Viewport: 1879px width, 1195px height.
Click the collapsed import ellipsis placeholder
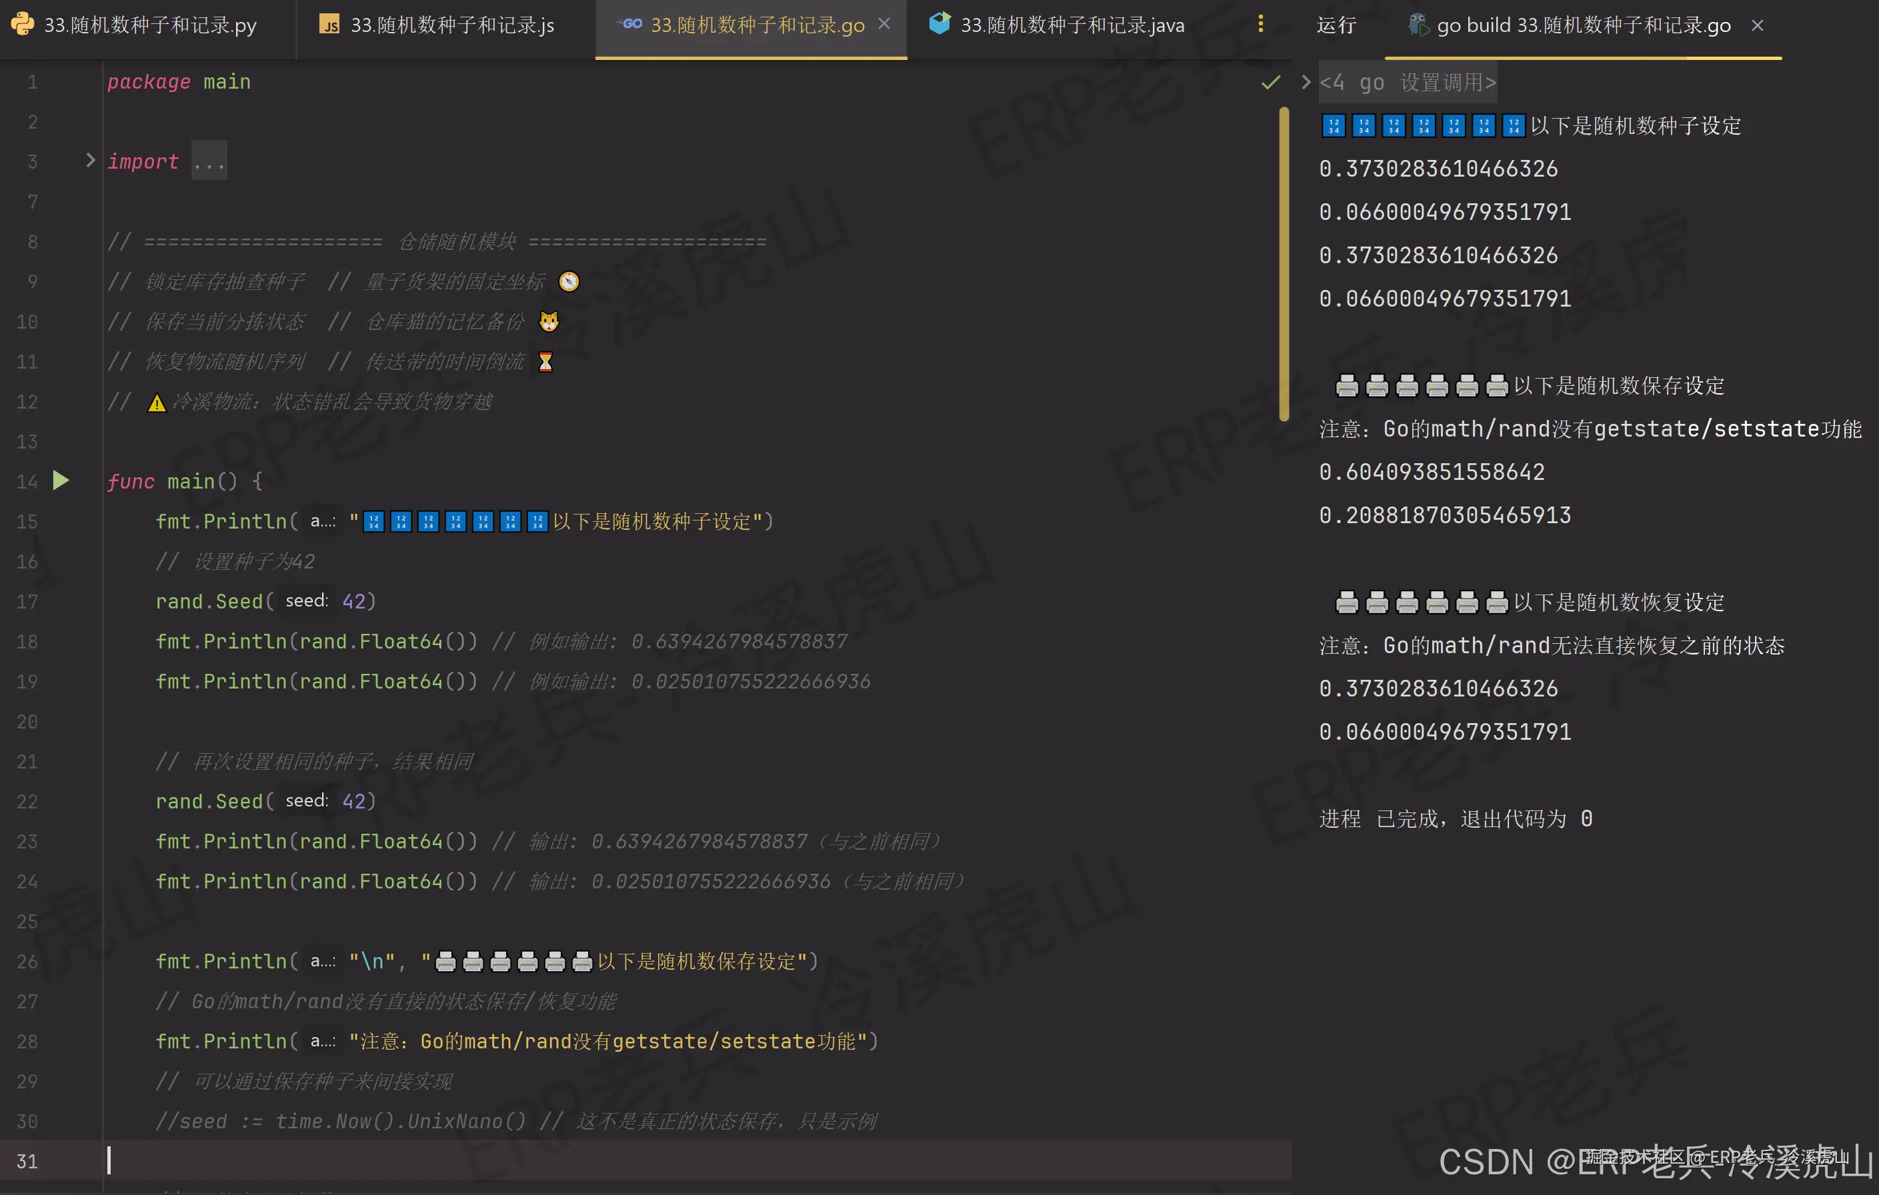(209, 161)
